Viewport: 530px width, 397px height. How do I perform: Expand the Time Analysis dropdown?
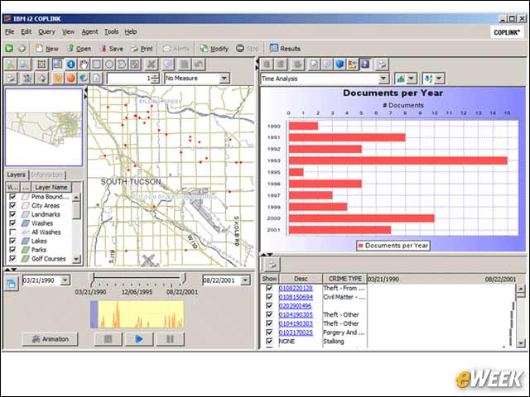(383, 79)
